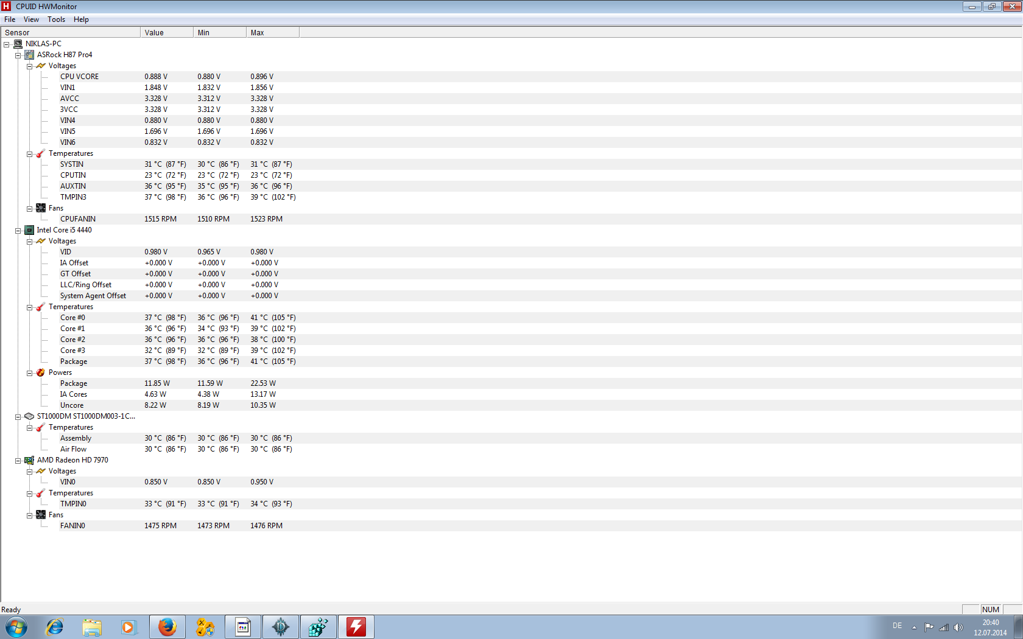
Task: Click the DE language indicator
Action: pos(897,626)
